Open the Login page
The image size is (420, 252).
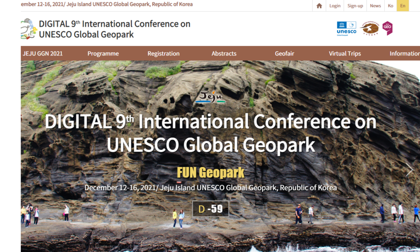[335, 6]
